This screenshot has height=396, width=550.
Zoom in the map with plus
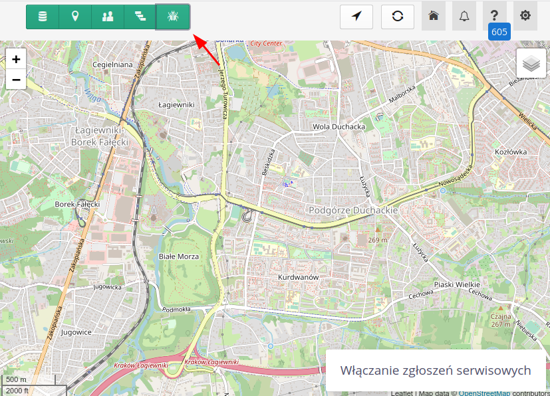pyautogui.click(x=16, y=58)
